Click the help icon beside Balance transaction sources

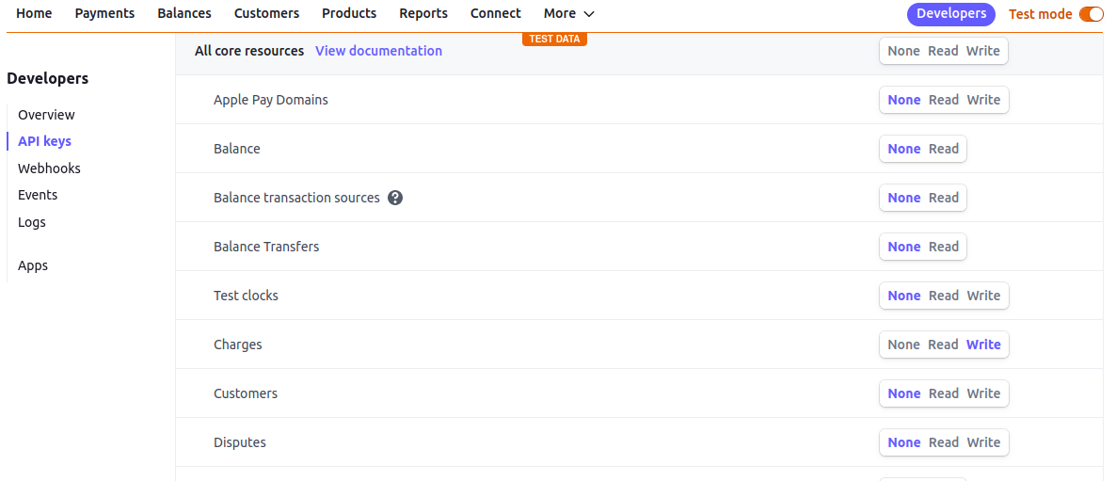point(396,198)
